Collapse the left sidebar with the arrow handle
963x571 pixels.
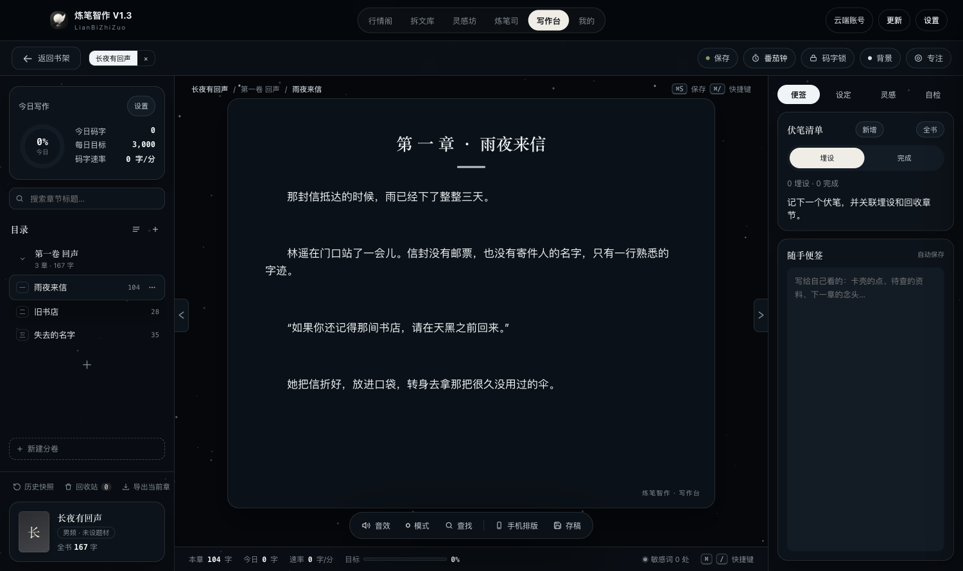182,315
